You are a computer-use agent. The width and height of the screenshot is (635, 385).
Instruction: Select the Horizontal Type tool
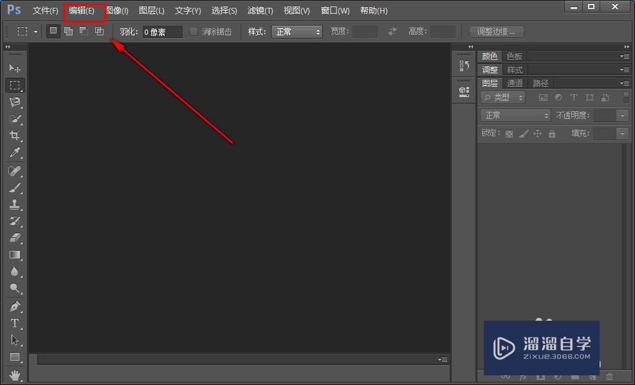(x=15, y=323)
